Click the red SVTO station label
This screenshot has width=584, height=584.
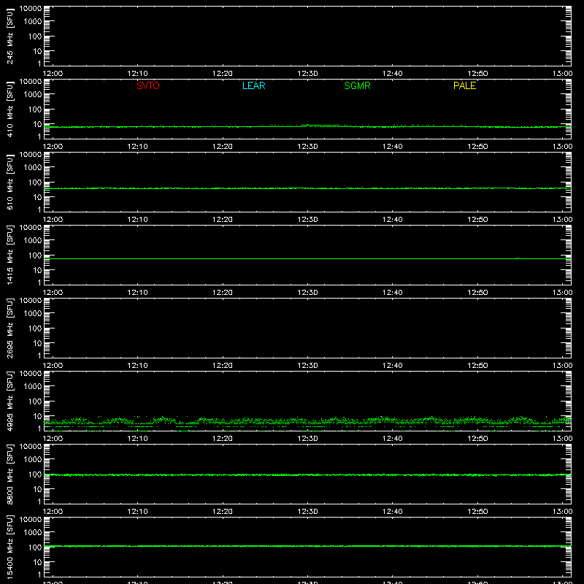[148, 85]
